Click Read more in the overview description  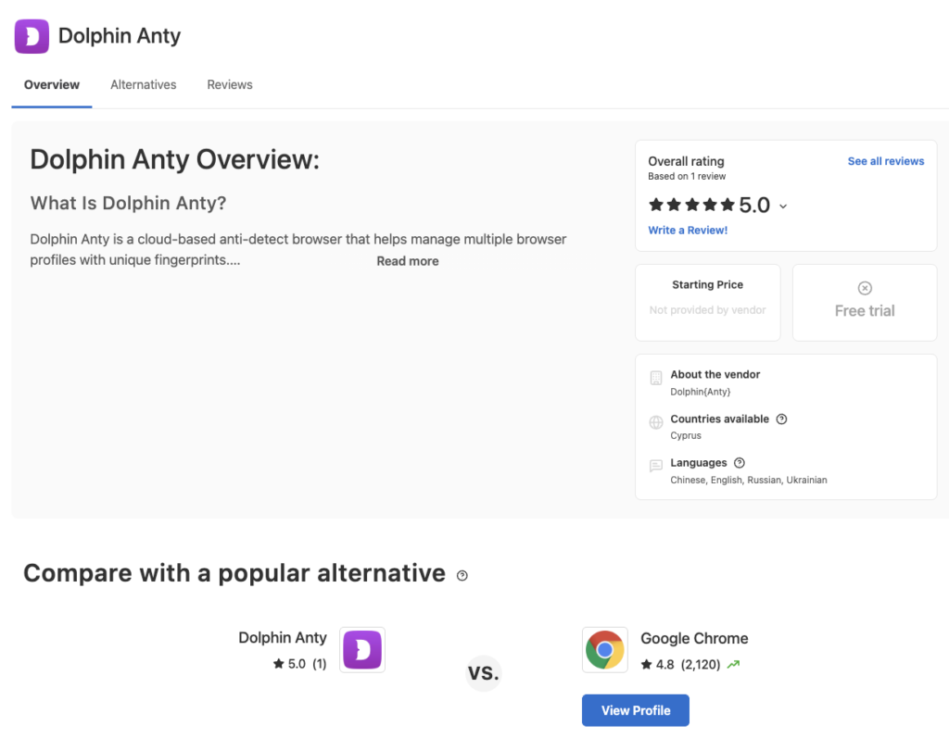408,261
